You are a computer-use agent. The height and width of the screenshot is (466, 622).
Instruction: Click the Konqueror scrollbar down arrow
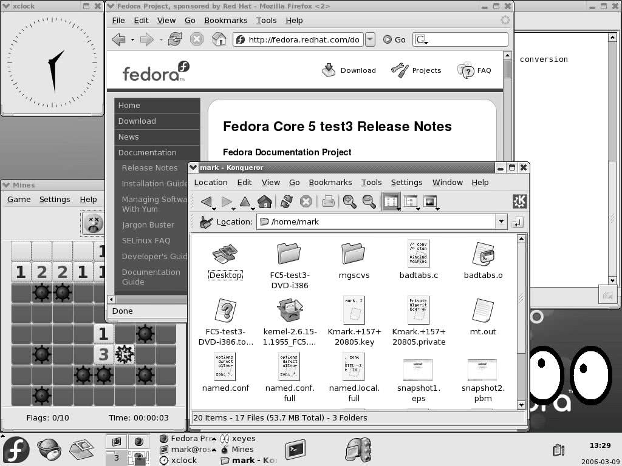pos(521,405)
